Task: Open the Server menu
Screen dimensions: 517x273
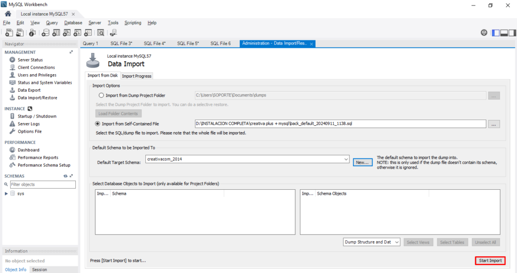Action: tap(94, 23)
